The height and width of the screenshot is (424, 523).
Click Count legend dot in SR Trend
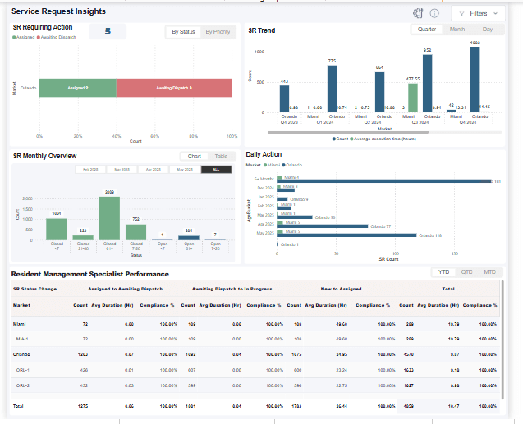334,139
